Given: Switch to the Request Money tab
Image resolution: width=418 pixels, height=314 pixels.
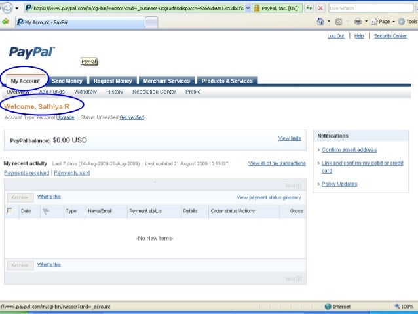Looking at the screenshot, I should click(x=113, y=81).
